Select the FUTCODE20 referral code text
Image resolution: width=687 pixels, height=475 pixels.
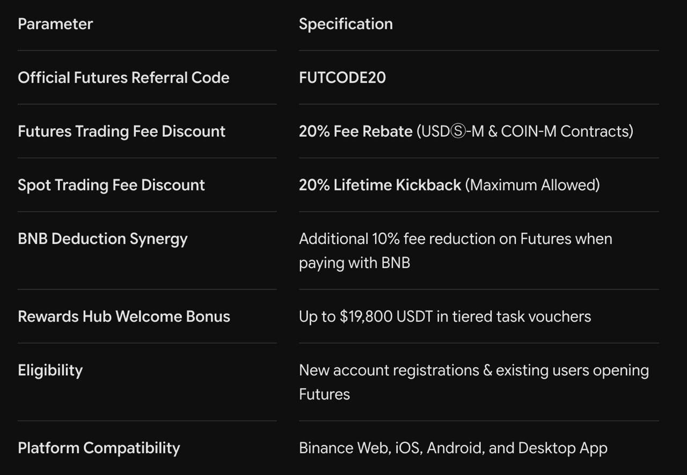point(342,78)
